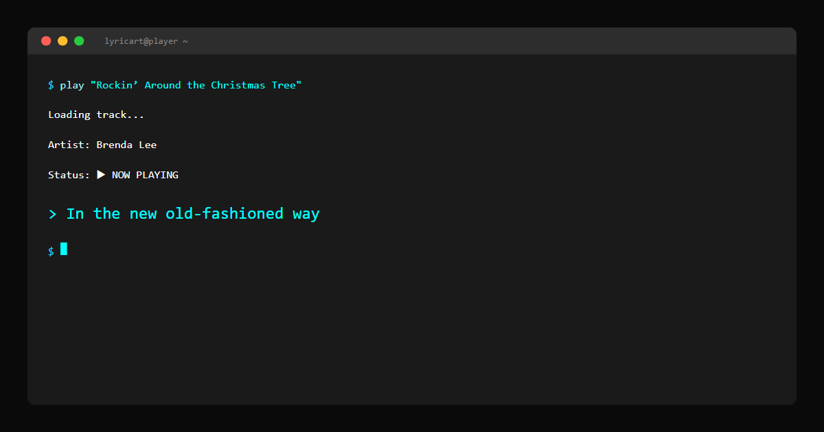
Task: Click the red close window button
Action: [46, 41]
